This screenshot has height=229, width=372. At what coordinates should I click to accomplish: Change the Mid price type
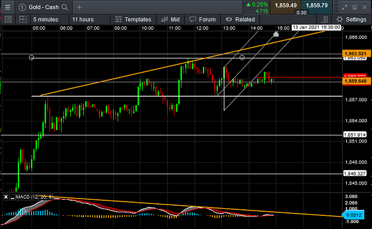[170, 20]
